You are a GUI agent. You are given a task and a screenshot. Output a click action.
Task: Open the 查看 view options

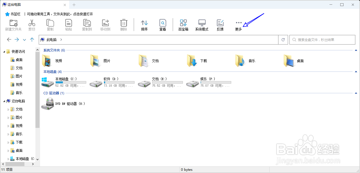pos(163,25)
